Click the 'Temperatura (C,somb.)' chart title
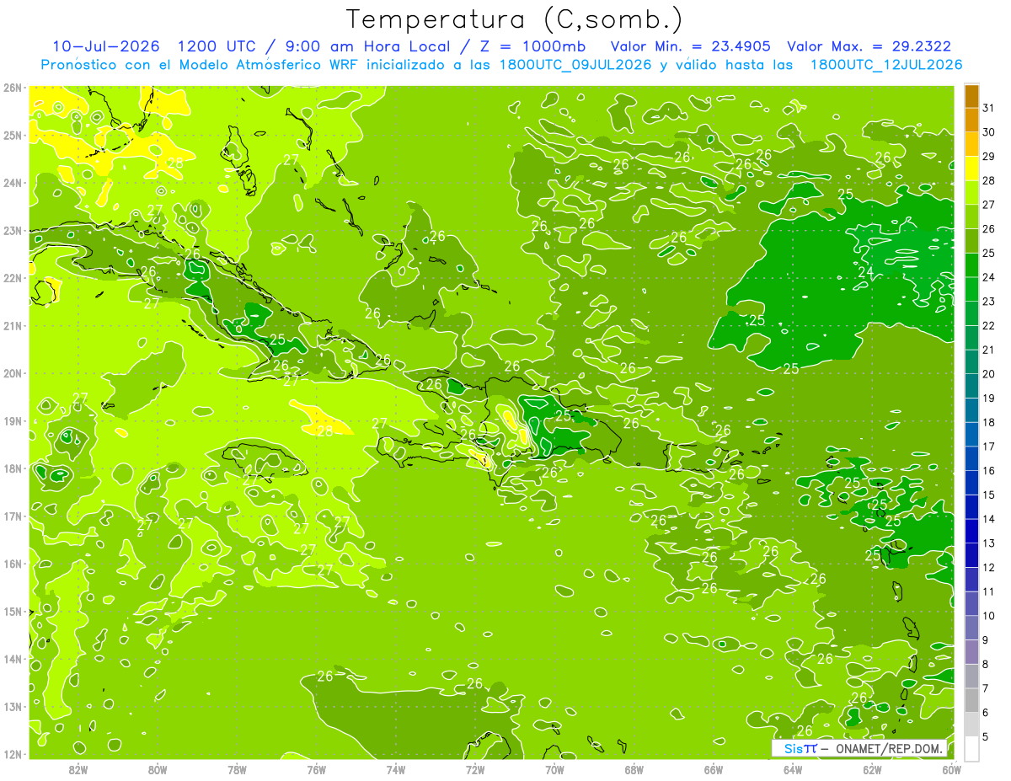The height and width of the screenshot is (781, 1011). tap(515, 19)
